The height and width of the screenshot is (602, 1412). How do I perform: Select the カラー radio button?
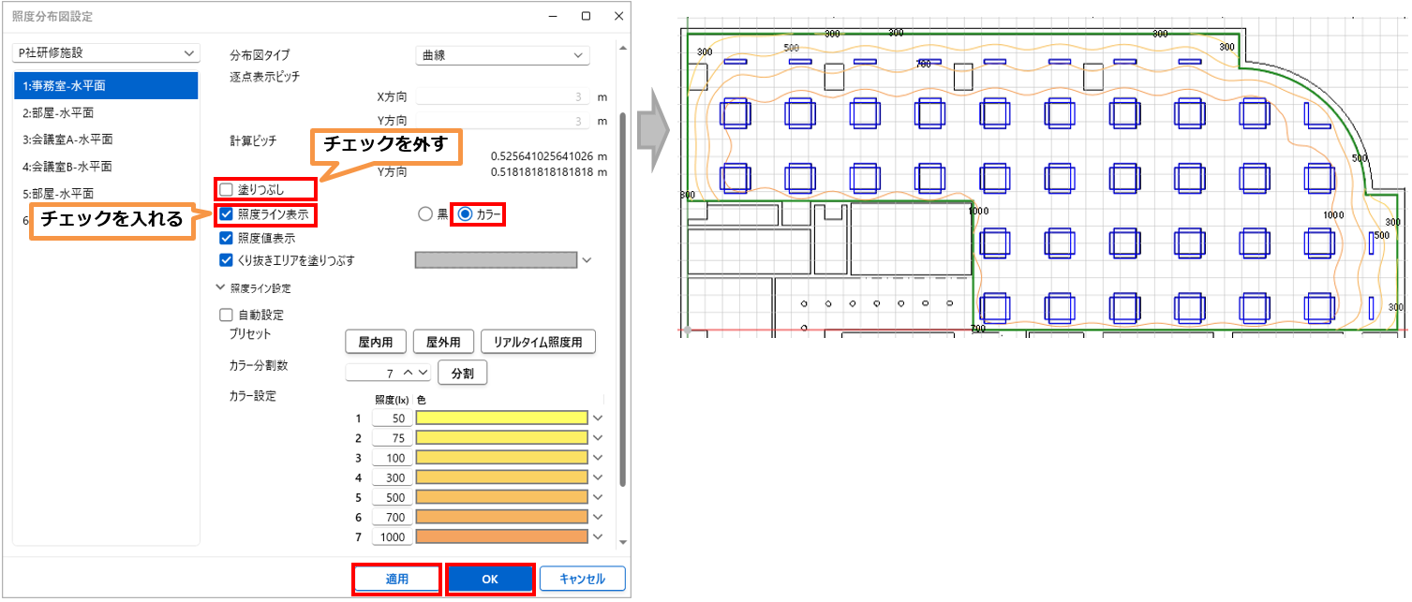pyautogui.click(x=465, y=214)
